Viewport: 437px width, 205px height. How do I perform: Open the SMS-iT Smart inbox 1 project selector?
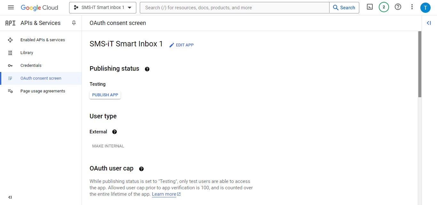click(103, 7)
